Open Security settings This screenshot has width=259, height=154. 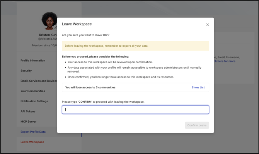pos(26,71)
